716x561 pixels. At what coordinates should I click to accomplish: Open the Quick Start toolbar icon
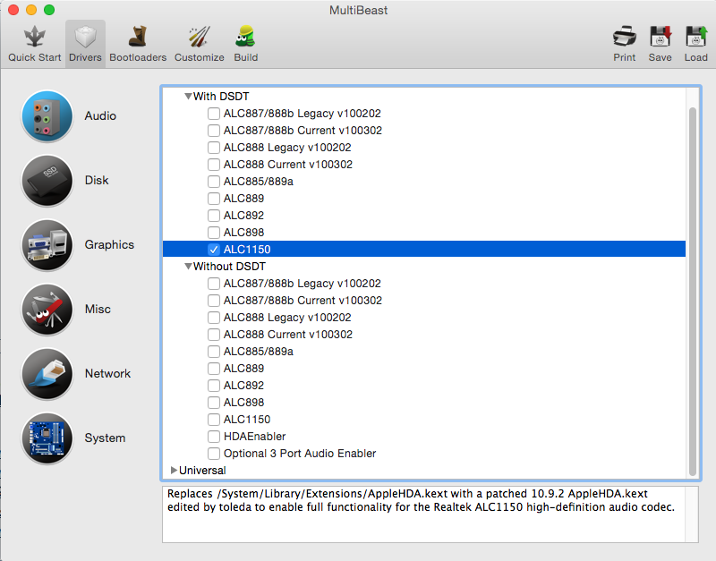click(34, 38)
